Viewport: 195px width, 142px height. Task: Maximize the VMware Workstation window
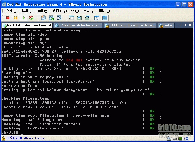(184, 5)
